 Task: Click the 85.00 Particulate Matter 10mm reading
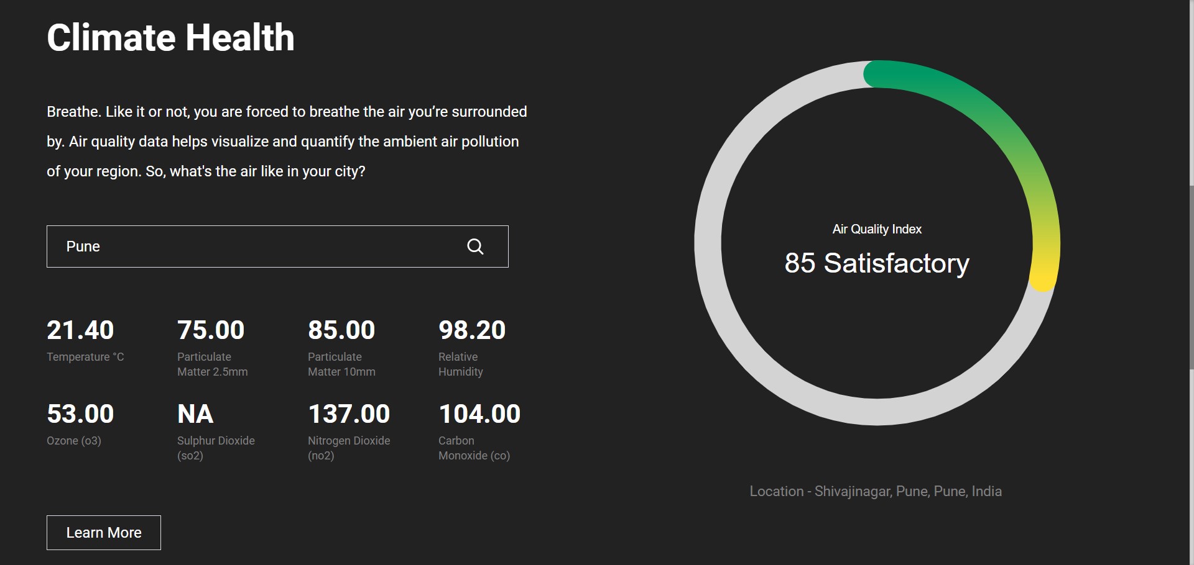tap(341, 330)
